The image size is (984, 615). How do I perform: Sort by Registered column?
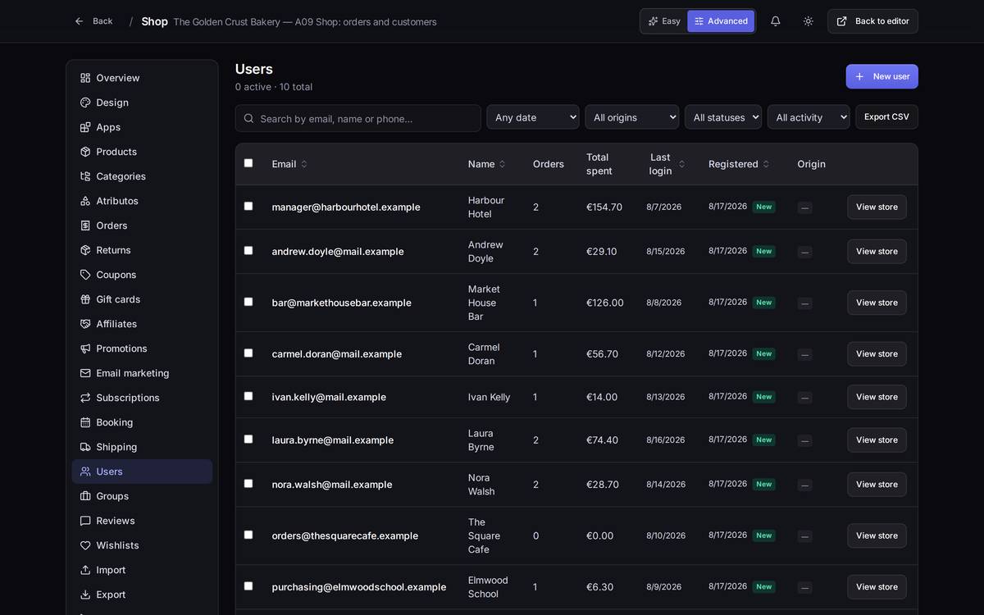pos(739,164)
